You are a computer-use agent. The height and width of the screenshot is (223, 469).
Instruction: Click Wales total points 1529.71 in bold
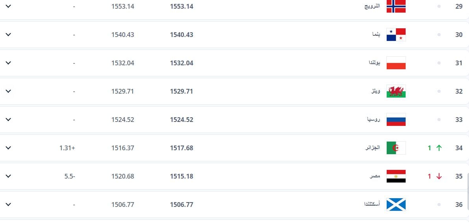(x=182, y=91)
